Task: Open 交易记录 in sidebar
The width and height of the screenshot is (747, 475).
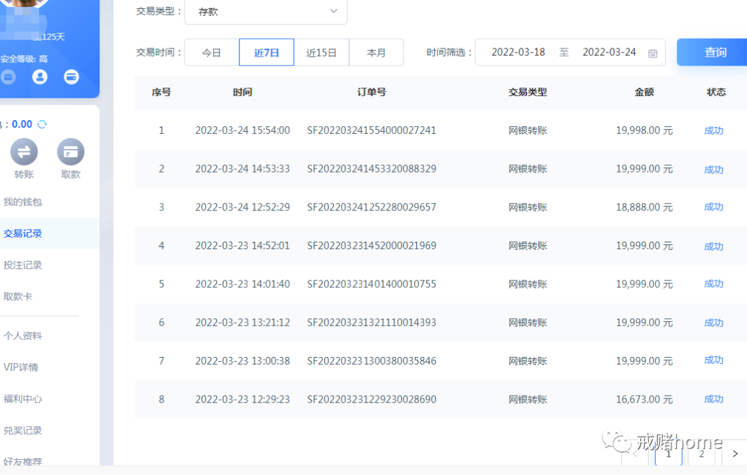Action: 22,233
